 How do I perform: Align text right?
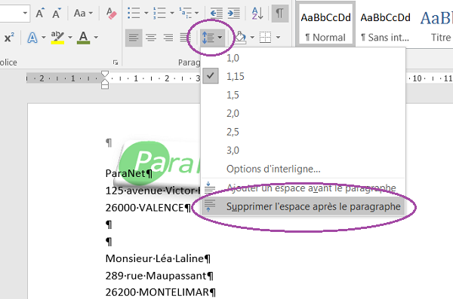coord(168,38)
